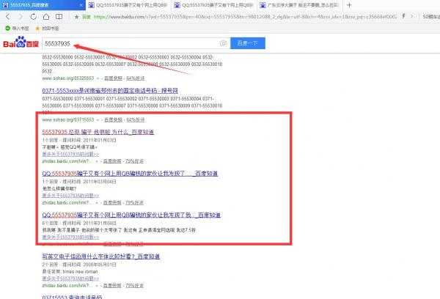
Task: Expand the arrow after www.sohao.org/05325553
Action: coord(98,78)
